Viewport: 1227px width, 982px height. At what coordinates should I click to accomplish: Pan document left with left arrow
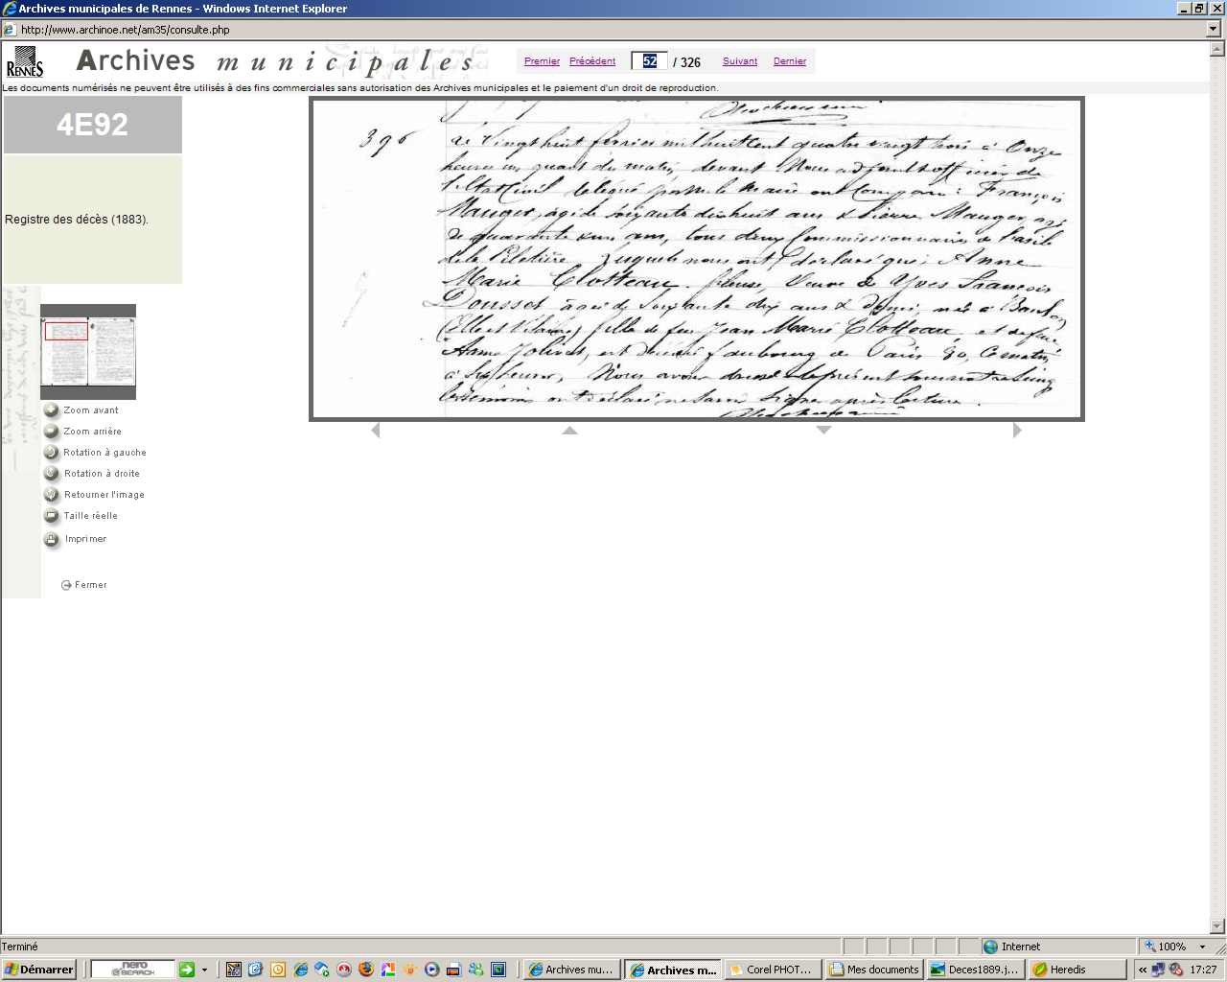(376, 431)
